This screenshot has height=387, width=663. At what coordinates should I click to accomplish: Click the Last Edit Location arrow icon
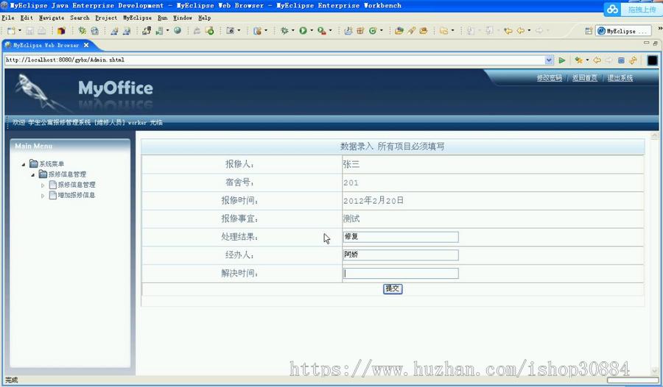[x=508, y=30]
